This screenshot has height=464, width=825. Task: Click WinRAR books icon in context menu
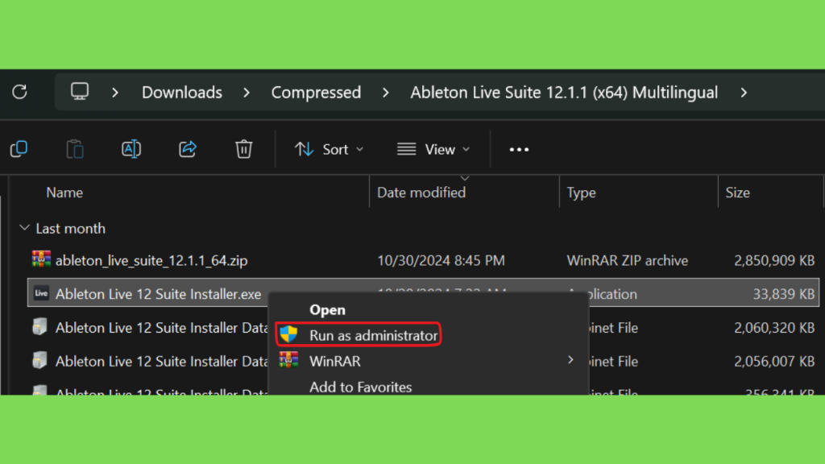click(288, 360)
